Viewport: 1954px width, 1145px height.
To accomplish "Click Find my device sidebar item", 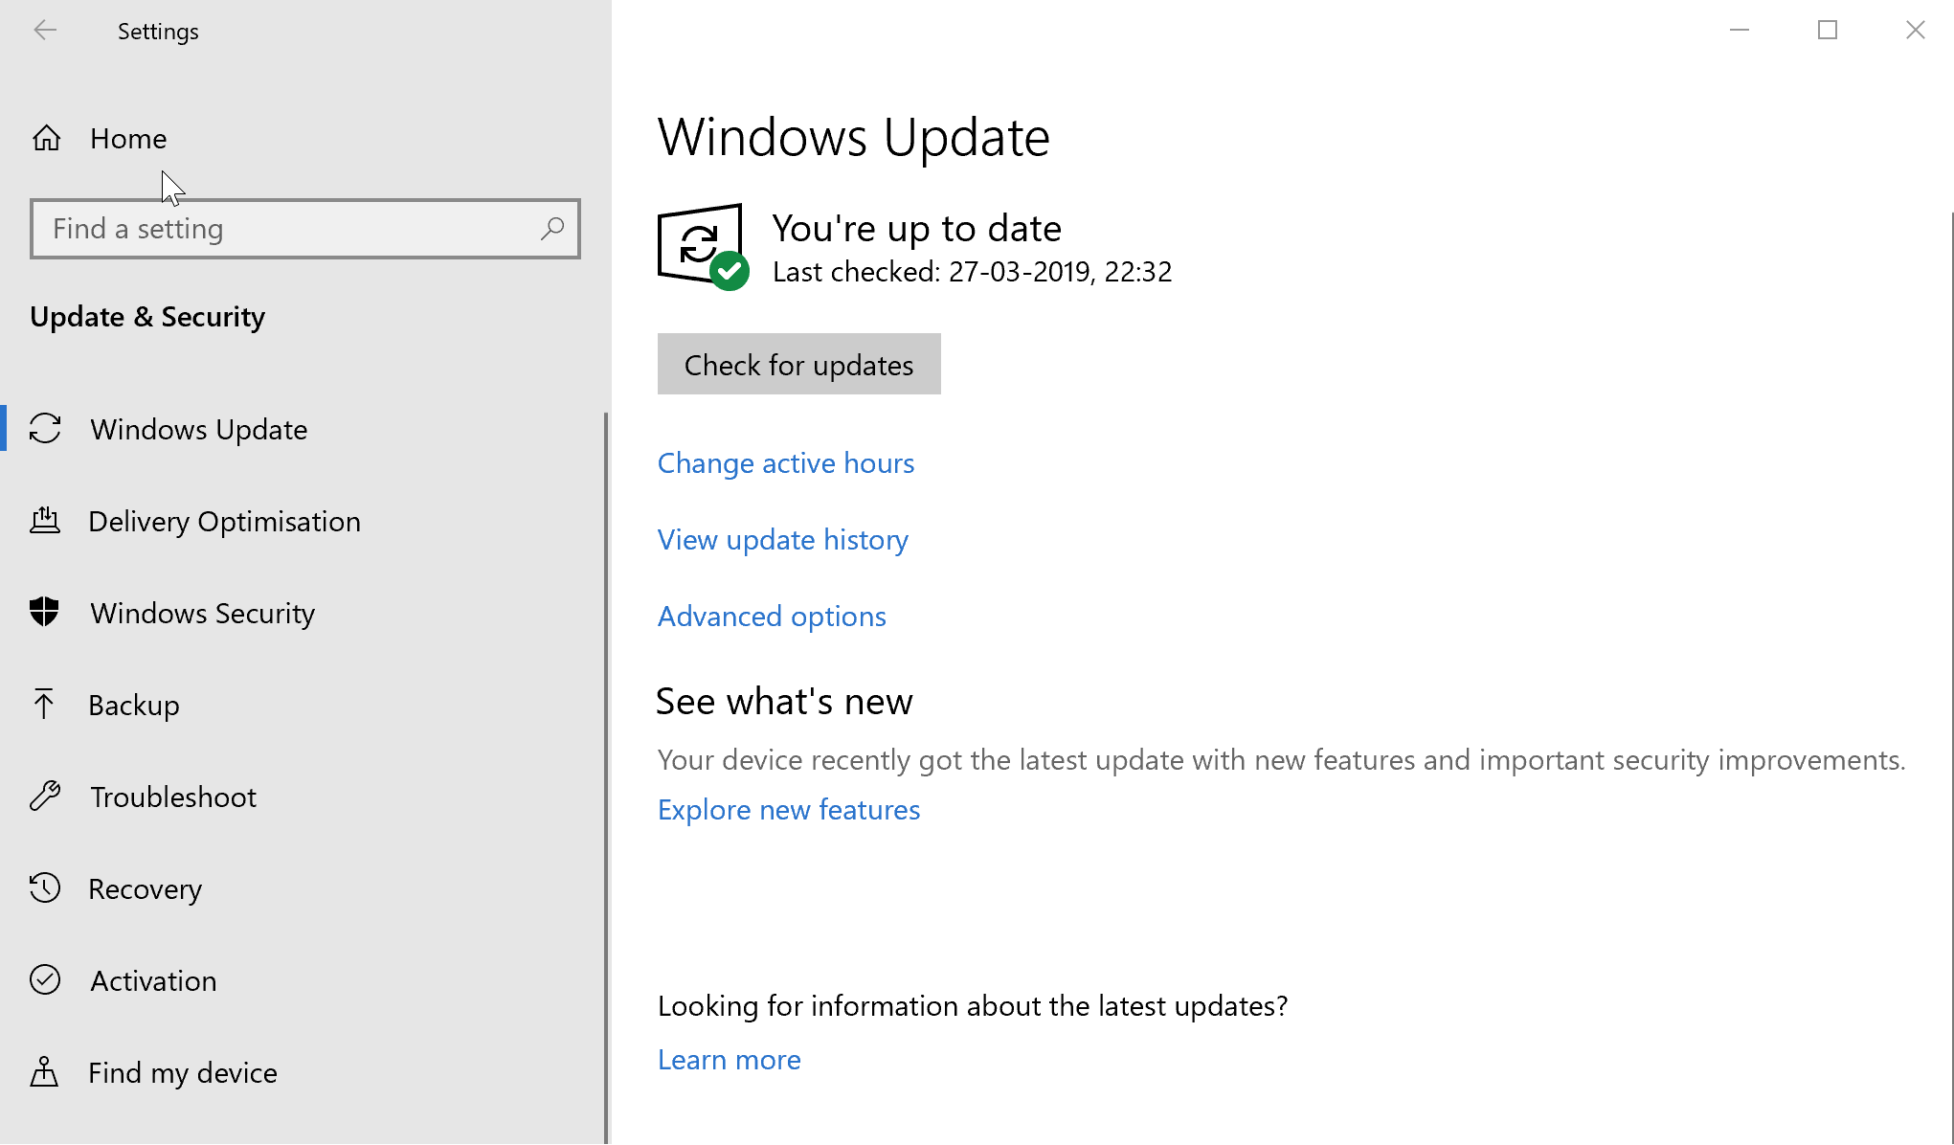I will point(183,1073).
